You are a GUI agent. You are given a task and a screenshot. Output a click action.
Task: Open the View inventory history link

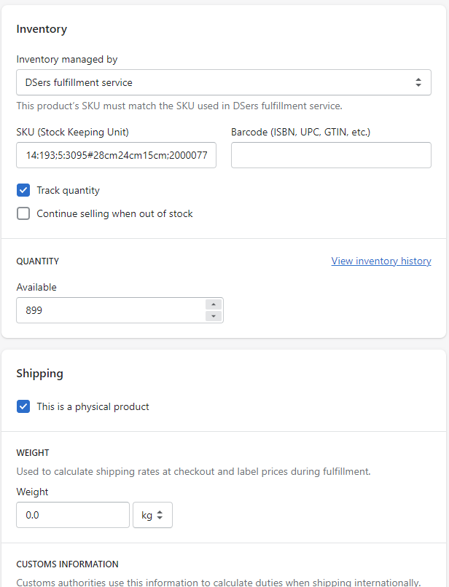pyautogui.click(x=381, y=261)
